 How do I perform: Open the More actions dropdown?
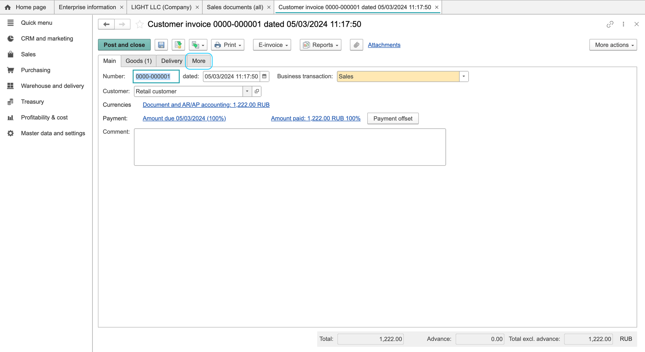[x=613, y=45]
